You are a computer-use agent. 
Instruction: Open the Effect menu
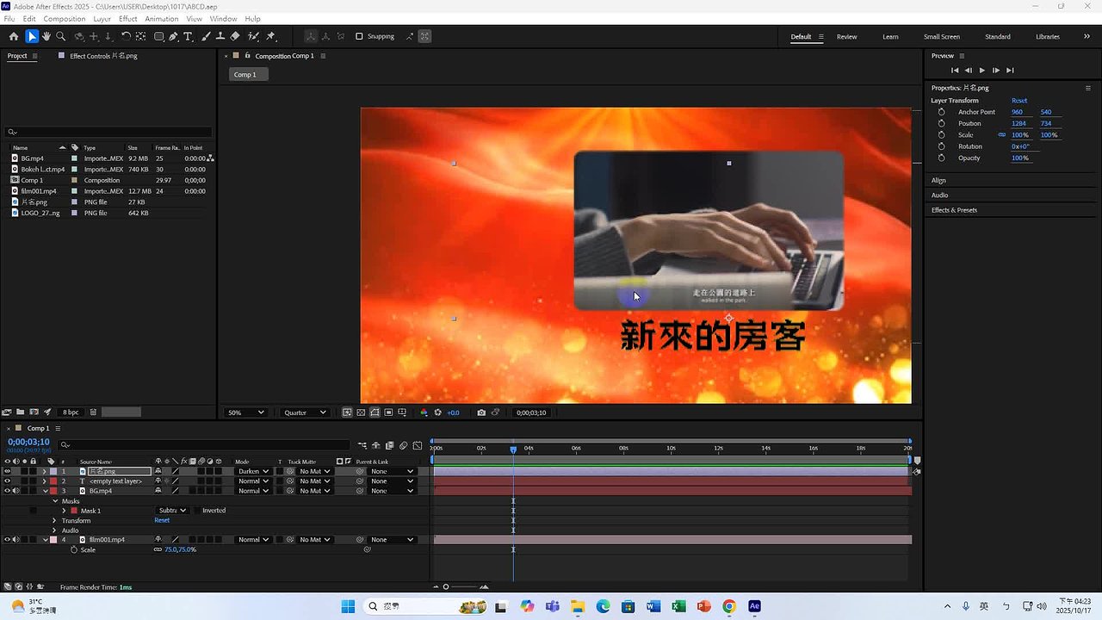tap(127, 18)
